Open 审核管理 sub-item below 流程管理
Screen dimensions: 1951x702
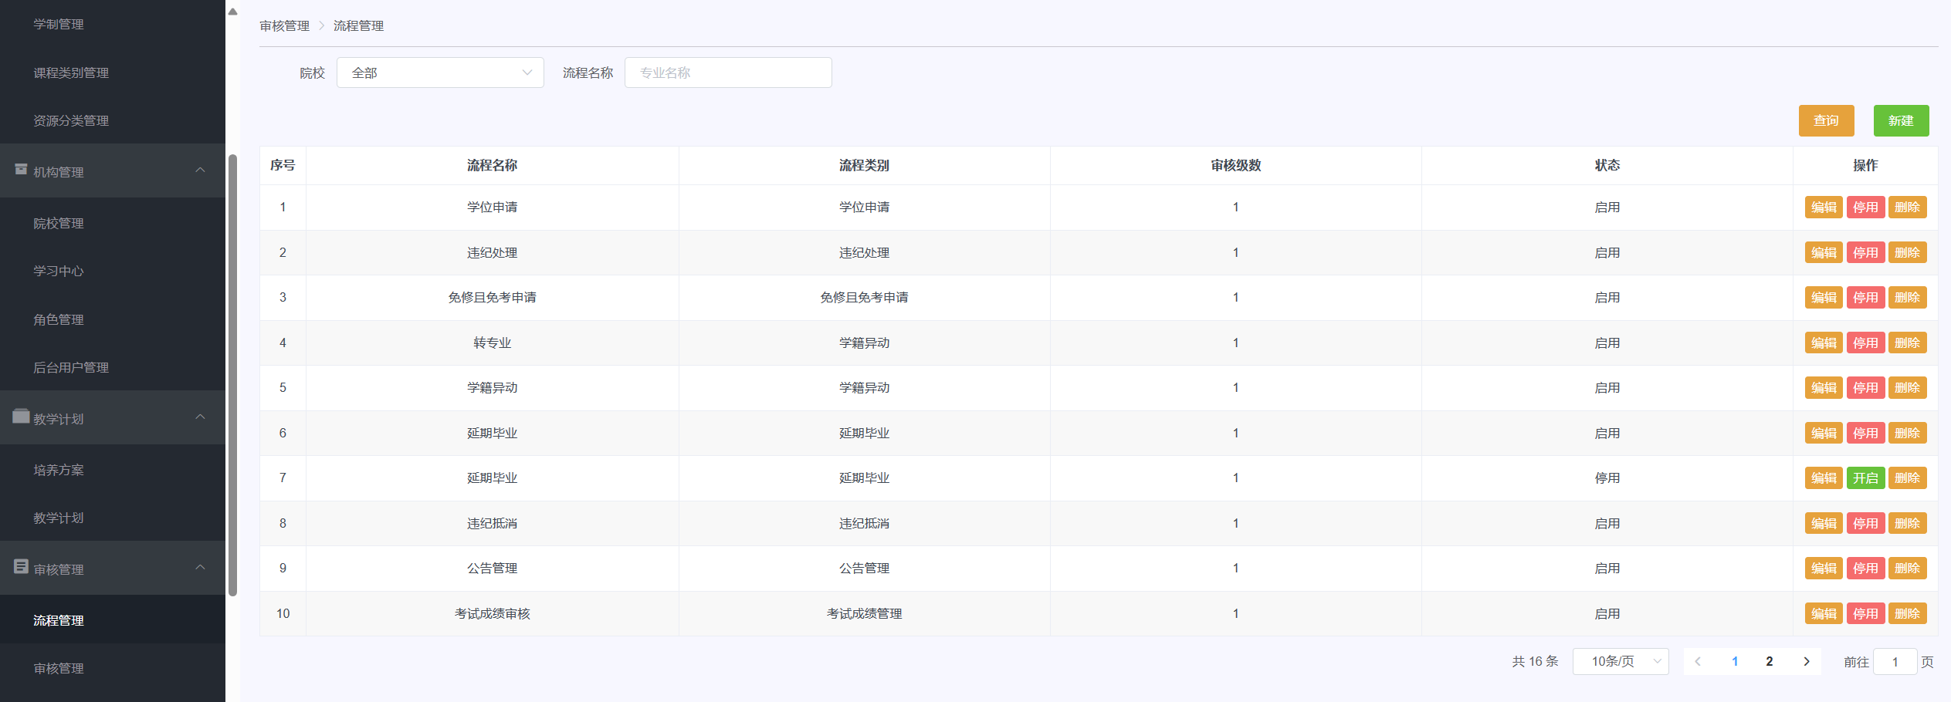[x=59, y=668]
